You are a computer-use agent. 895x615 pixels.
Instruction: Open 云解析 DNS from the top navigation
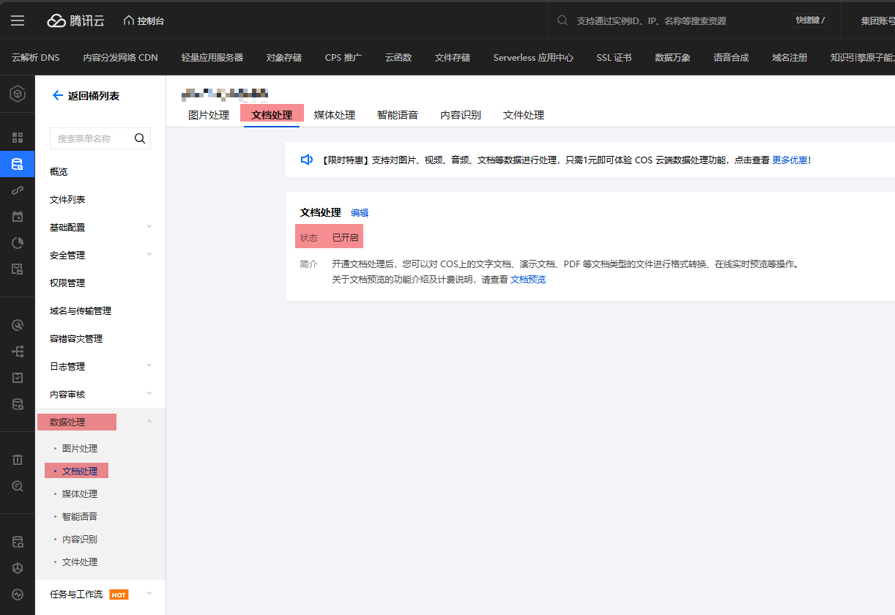coord(35,56)
